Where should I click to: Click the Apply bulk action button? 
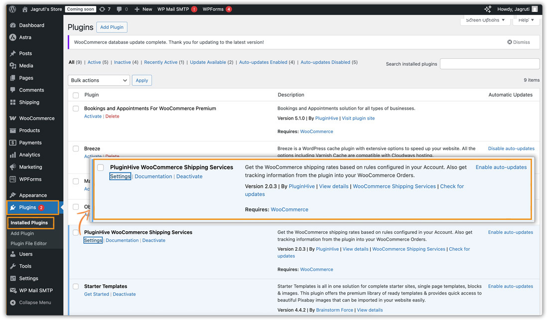coord(142,80)
